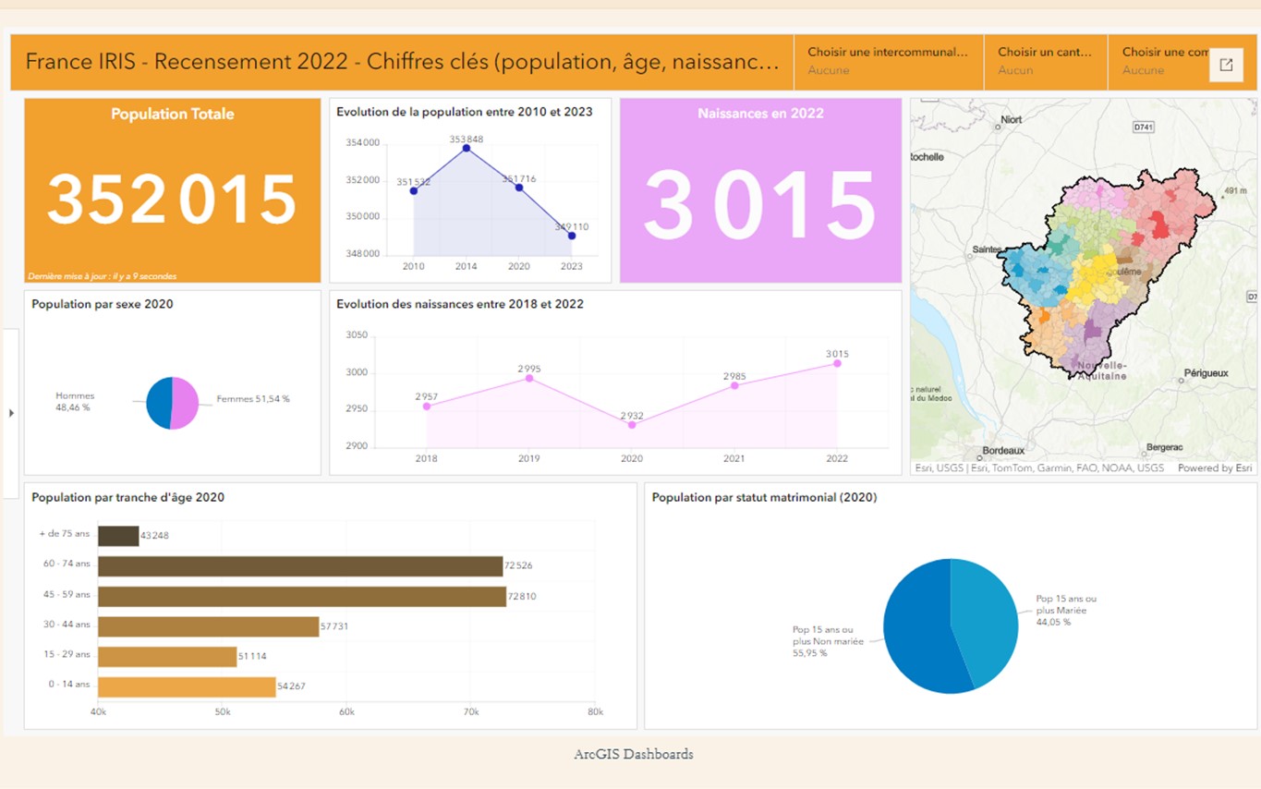Select the + de 75 ans bar

(x=118, y=534)
